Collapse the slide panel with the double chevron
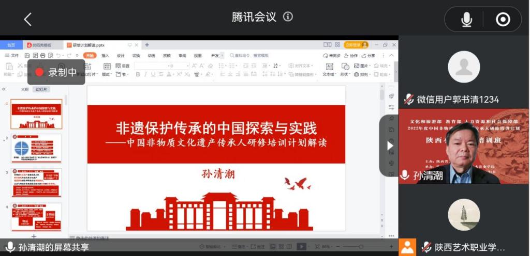530x256 pixels. (4, 89)
